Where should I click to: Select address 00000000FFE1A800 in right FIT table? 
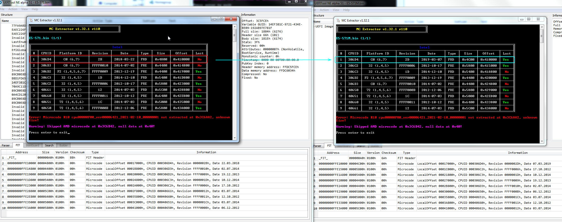(333, 175)
